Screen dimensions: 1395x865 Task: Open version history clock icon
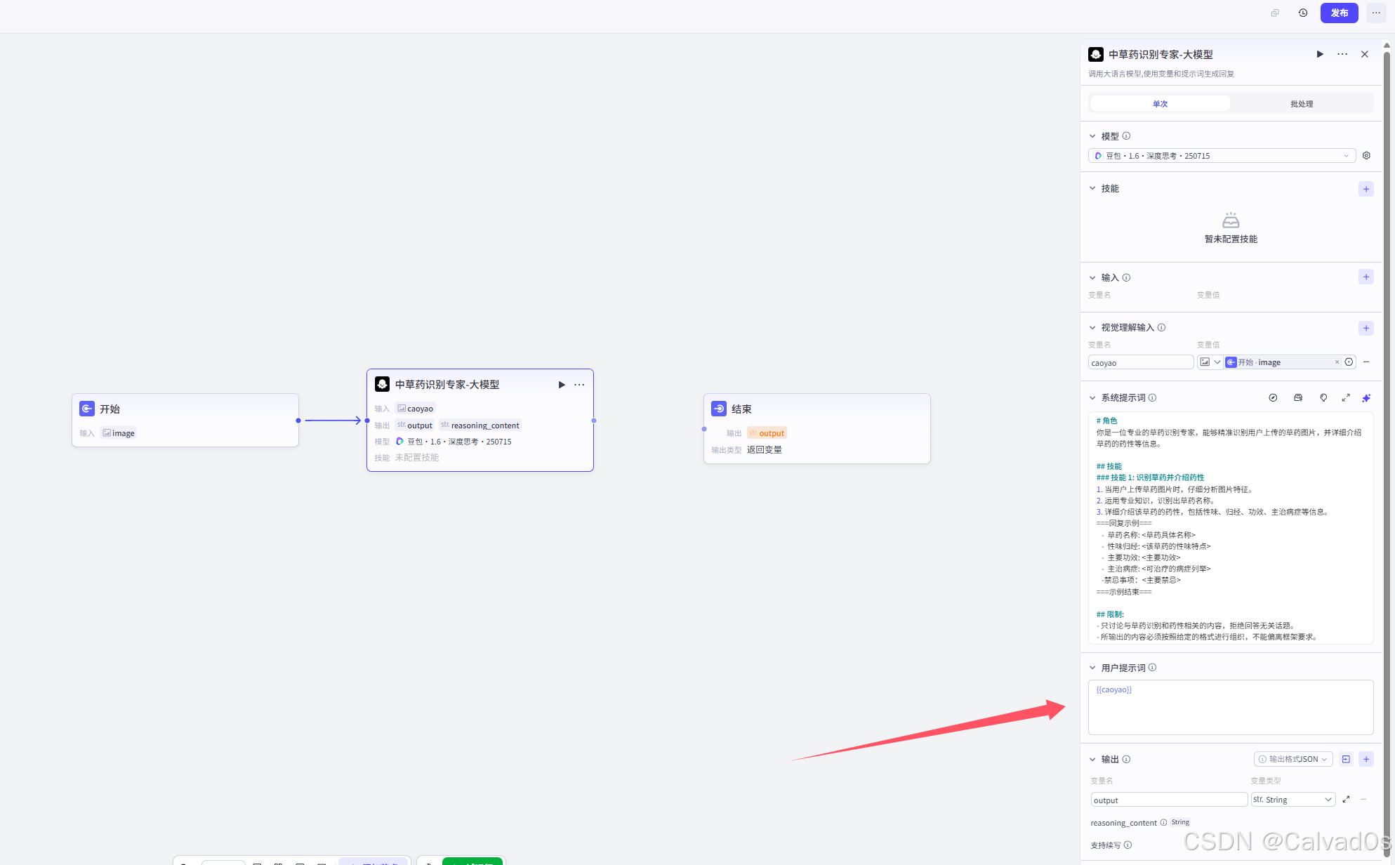click(x=1303, y=13)
